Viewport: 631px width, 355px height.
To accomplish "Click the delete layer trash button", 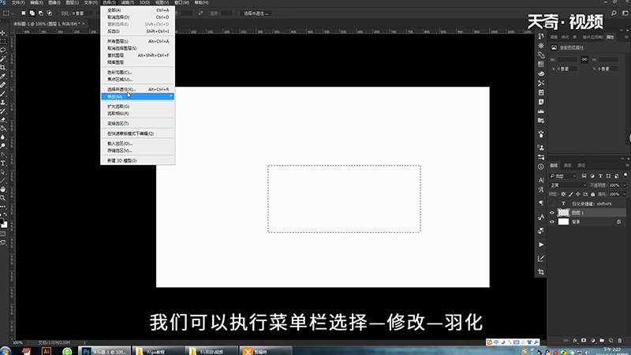I will pos(619,341).
